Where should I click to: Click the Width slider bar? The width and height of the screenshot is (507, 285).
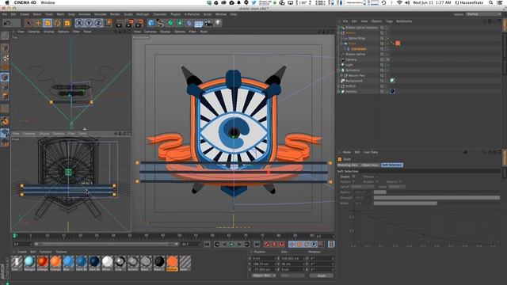click(436, 203)
